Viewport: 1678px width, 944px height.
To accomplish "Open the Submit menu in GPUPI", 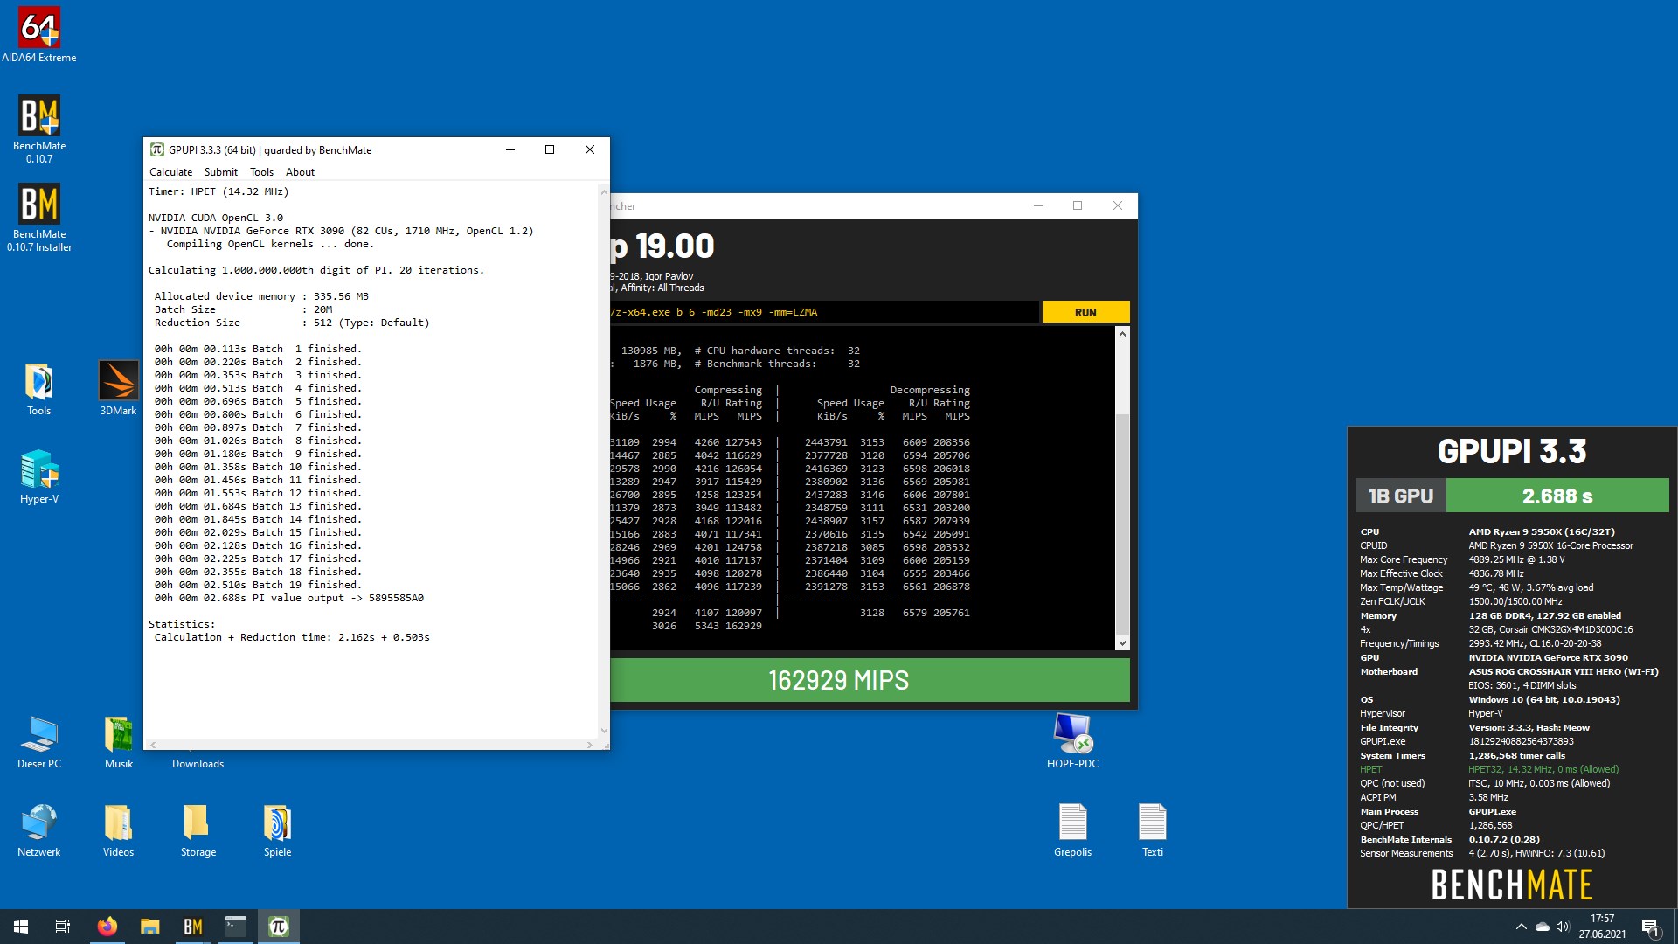I will [x=220, y=172].
